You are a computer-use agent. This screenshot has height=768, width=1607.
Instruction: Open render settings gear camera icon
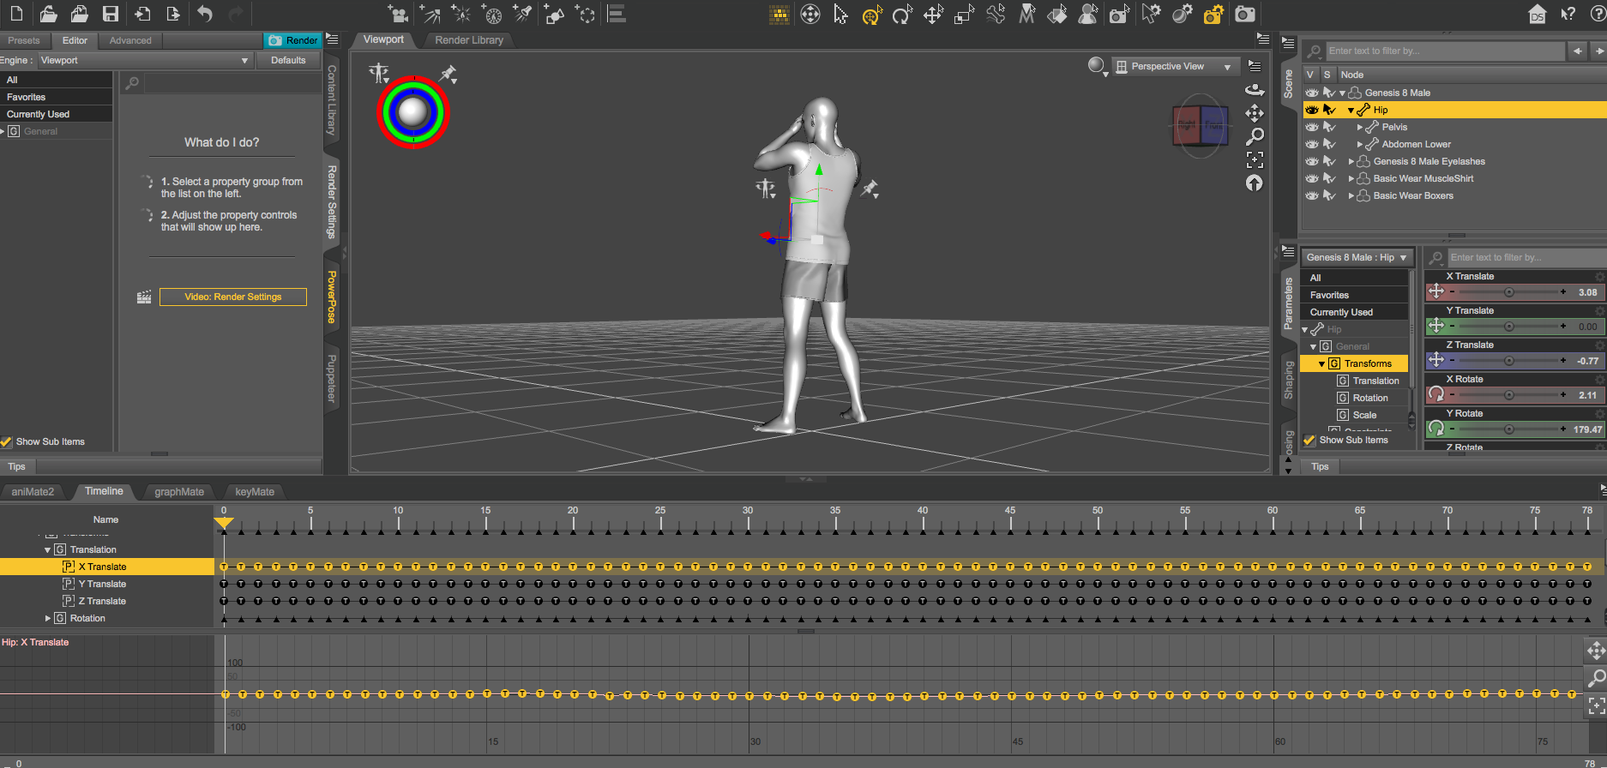point(1213,14)
